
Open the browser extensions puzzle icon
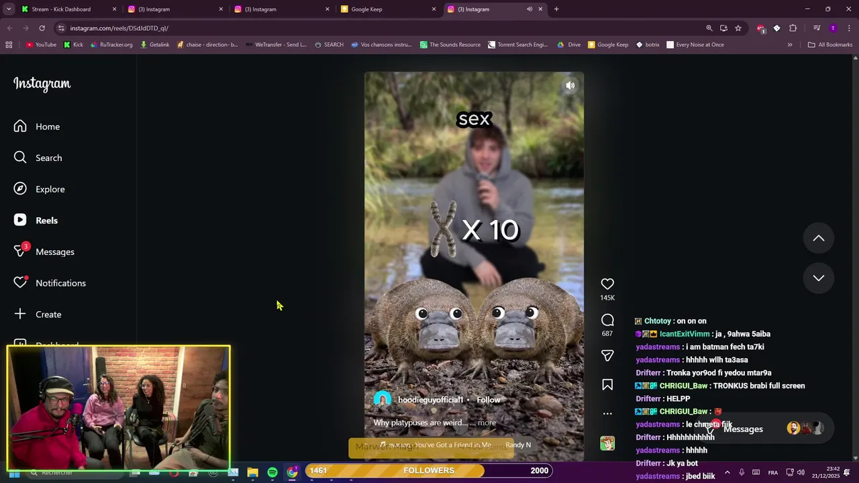point(793,28)
